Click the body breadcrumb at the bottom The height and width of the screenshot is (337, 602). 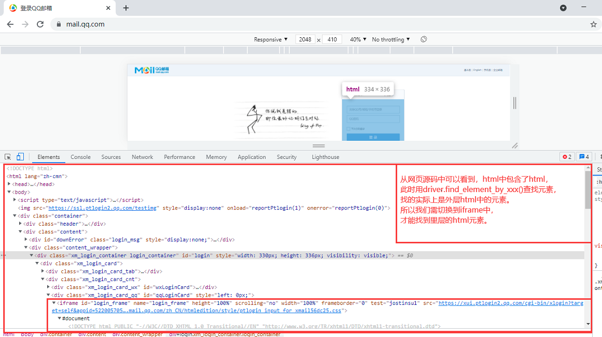pyautogui.click(x=27, y=334)
